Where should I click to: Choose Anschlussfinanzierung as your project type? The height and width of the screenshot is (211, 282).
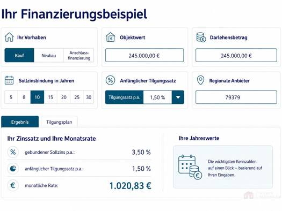coord(79,55)
